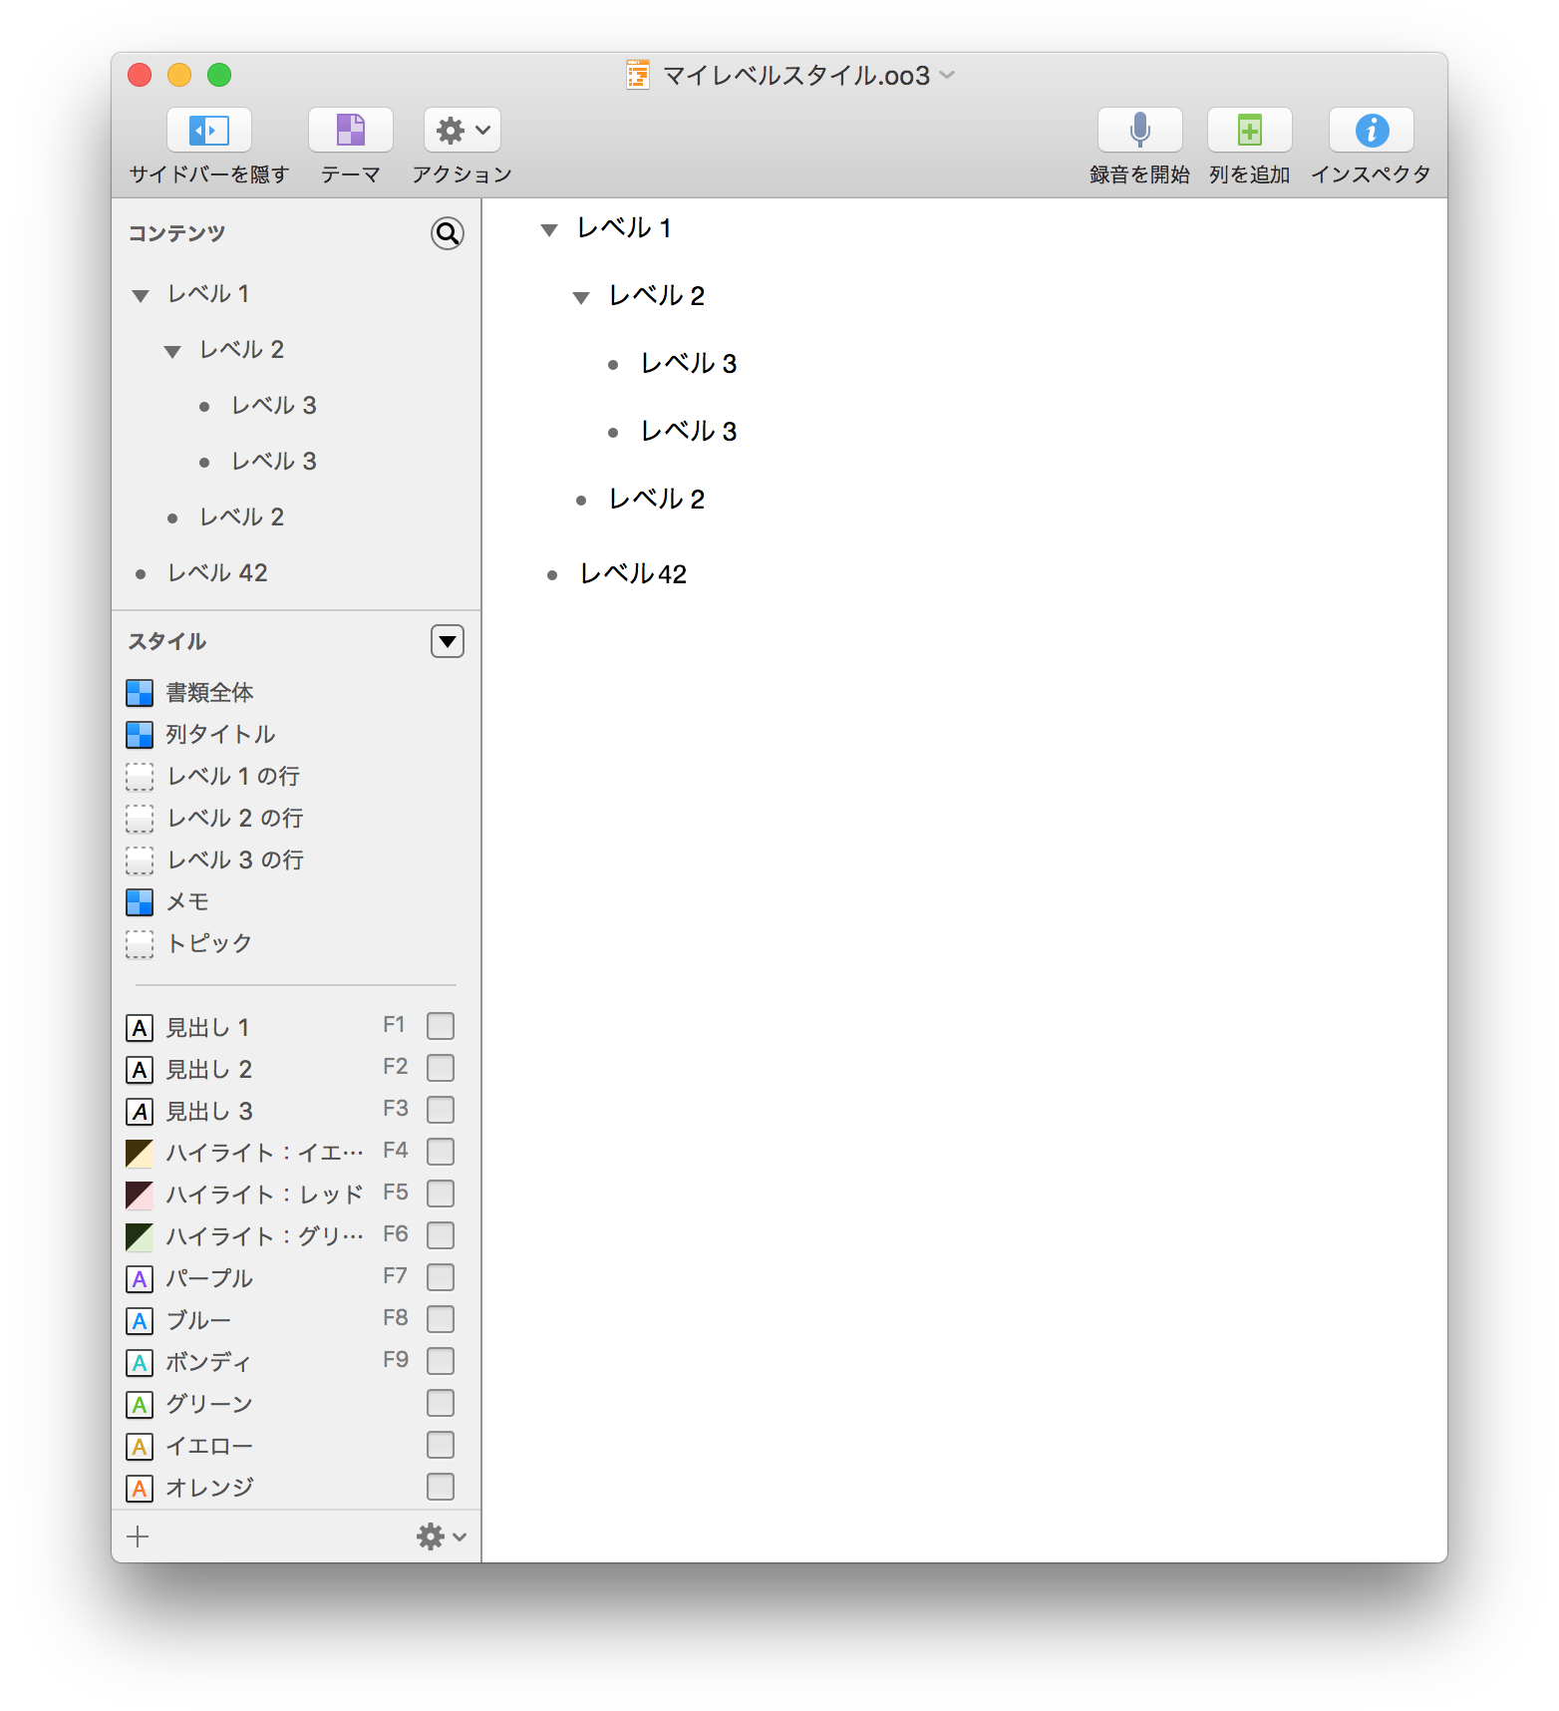
Task: Click the 見出し 2 style A icon
Action: 140,1070
